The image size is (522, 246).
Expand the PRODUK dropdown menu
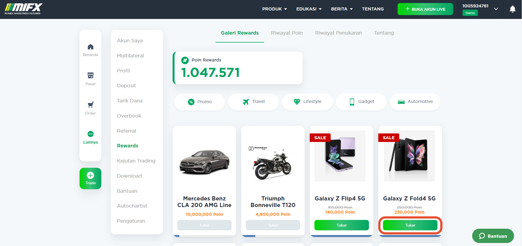274,9
